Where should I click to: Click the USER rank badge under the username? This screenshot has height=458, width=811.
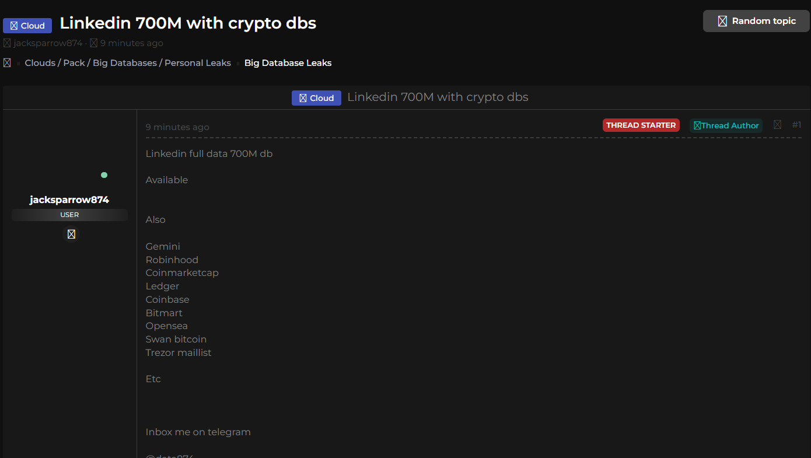click(69, 215)
